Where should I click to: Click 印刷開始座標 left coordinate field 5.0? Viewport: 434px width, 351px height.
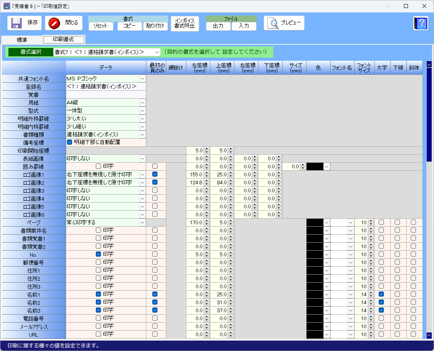[x=196, y=151]
